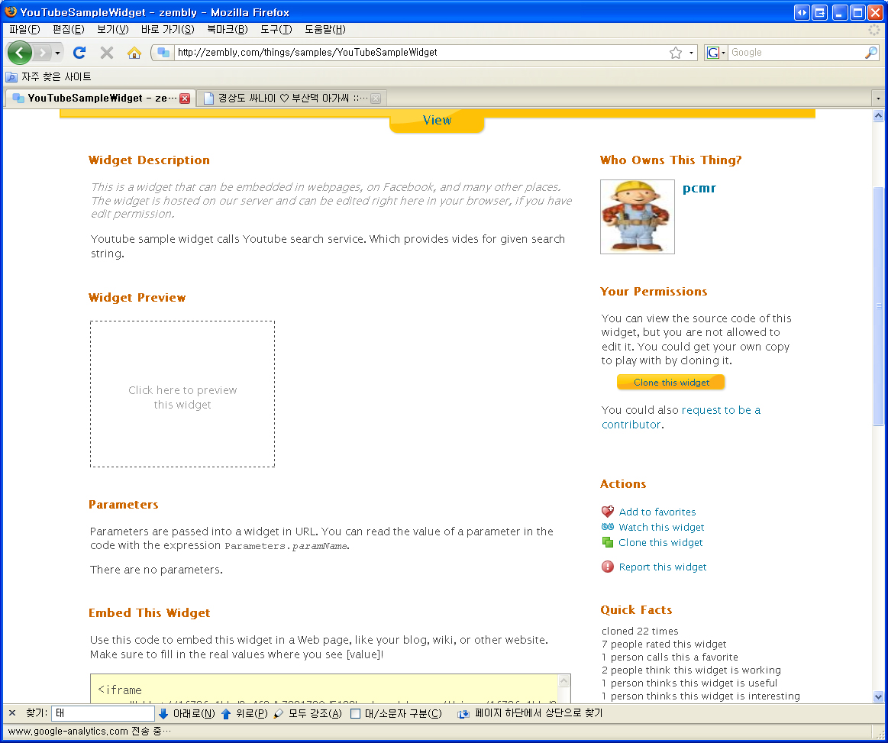Click the find wrapped-search status icon
888x743 pixels.
click(x=463, y=713)
